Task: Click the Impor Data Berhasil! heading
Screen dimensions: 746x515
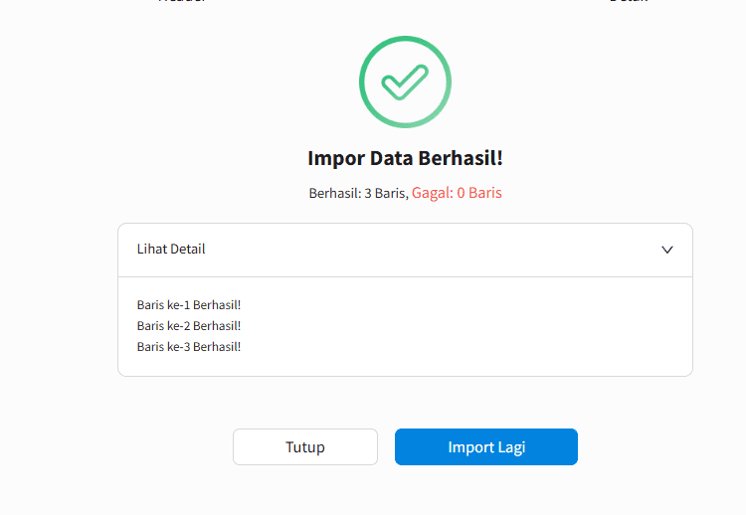Action: [x=405, y=158]
